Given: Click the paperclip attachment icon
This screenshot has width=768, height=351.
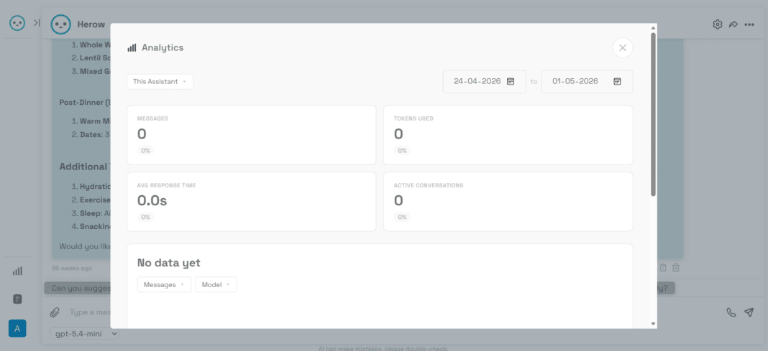Looking at the screenshot, I should pos(55,312).
